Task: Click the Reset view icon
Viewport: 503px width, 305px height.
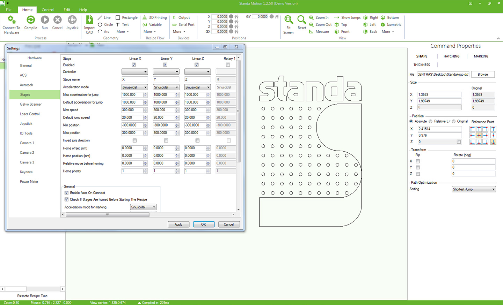Action: [301, 20]
